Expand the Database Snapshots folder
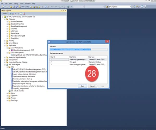The image size is (156, 130). pos(7,24)
